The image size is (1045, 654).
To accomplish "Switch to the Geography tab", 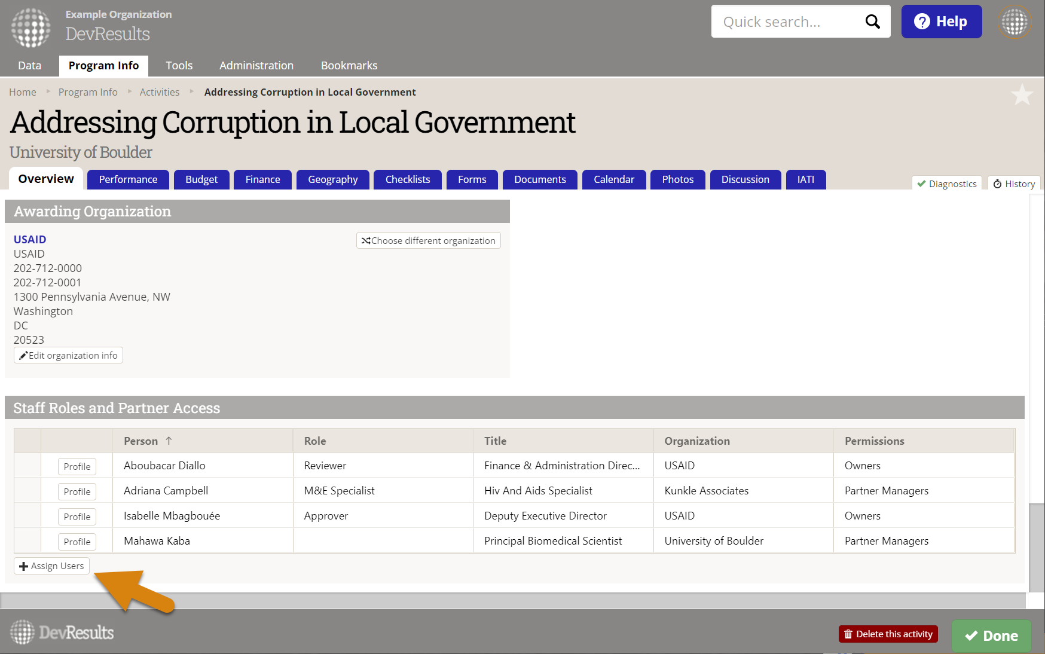I will (333, 179).
